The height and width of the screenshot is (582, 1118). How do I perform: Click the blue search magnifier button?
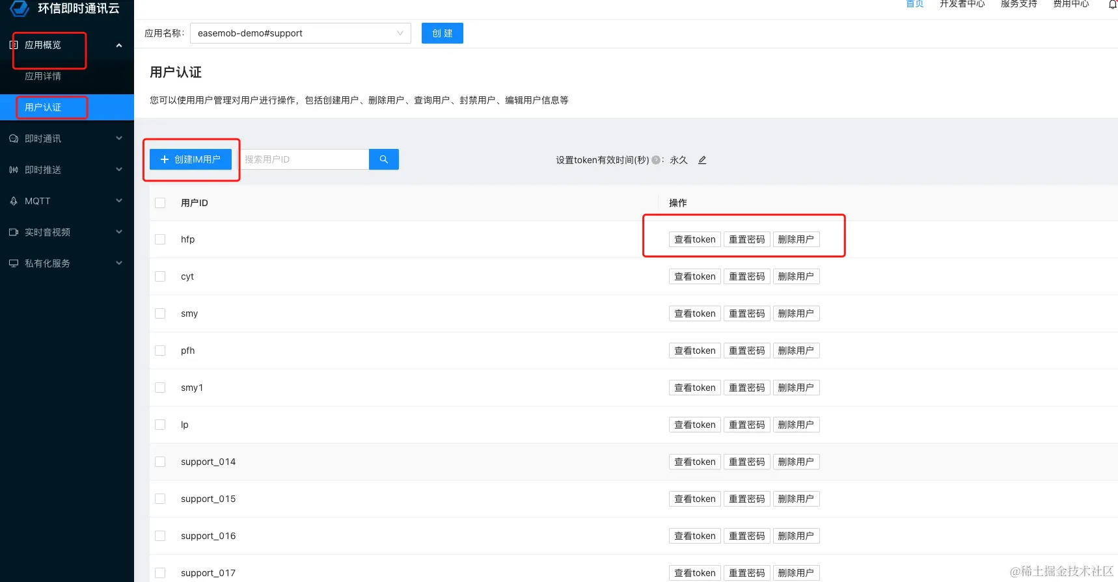click(x=384, y=159)
